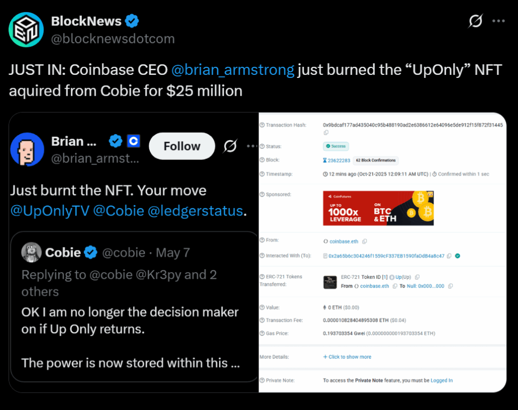Image resolution: width=518 pixels, height=410 pixels.
Task: Click the Logged In link
Action: (x=442, y=381)
